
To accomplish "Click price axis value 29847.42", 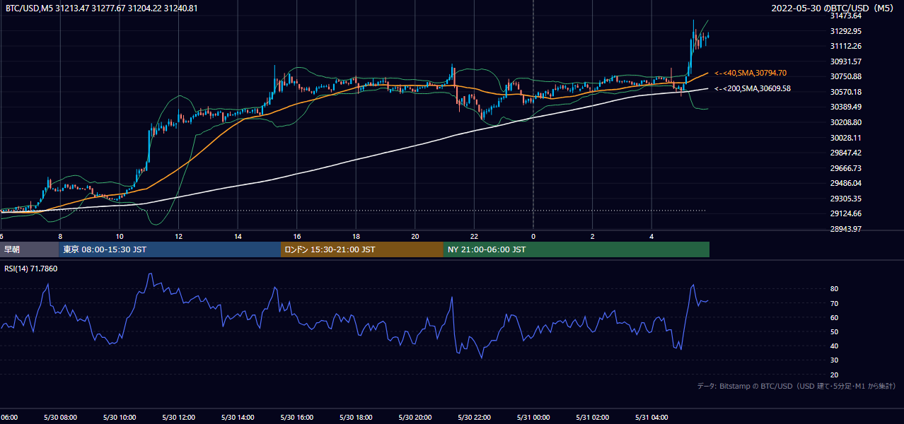I will click(845, 153).
